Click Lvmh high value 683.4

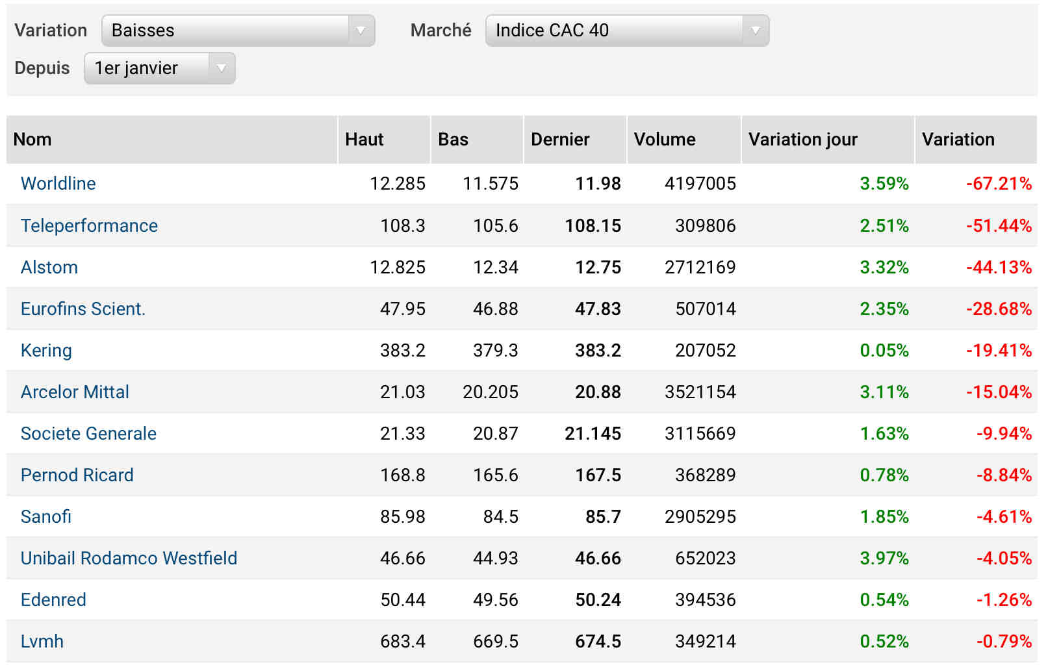tap(403, 641)
